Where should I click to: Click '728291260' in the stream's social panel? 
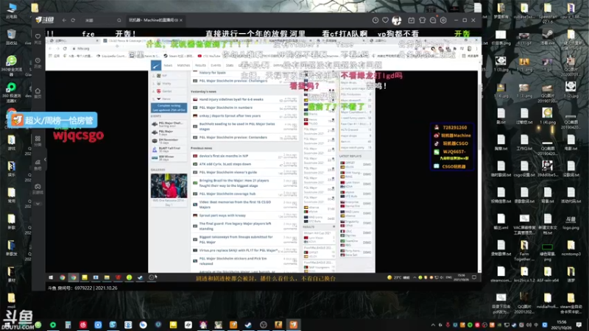click(454, 127)
